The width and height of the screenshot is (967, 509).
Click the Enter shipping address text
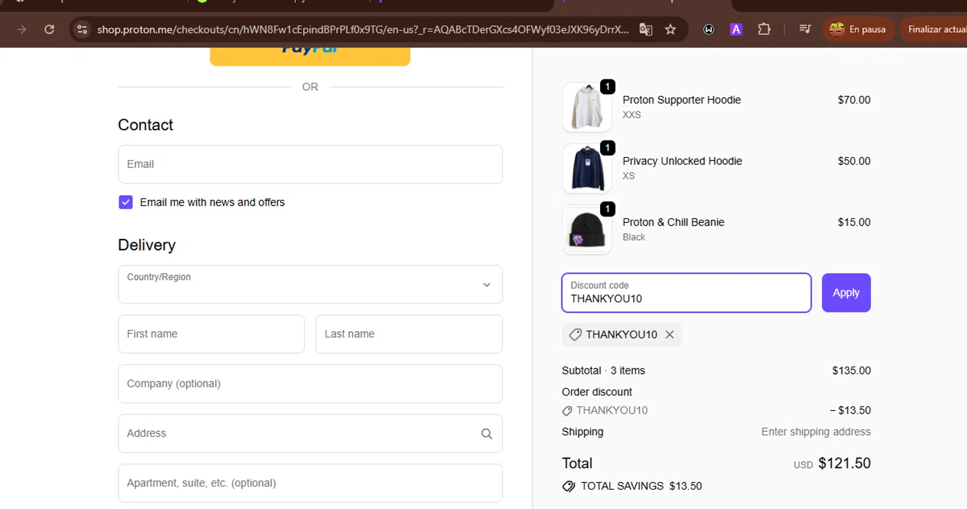tap(816, 432)
